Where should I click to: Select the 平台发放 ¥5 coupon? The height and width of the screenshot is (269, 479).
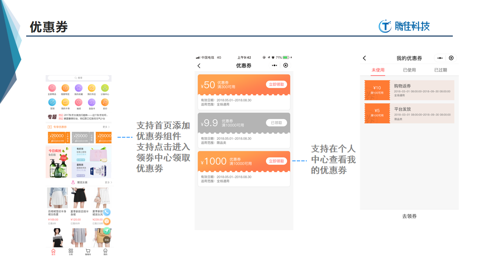[409, 113]
